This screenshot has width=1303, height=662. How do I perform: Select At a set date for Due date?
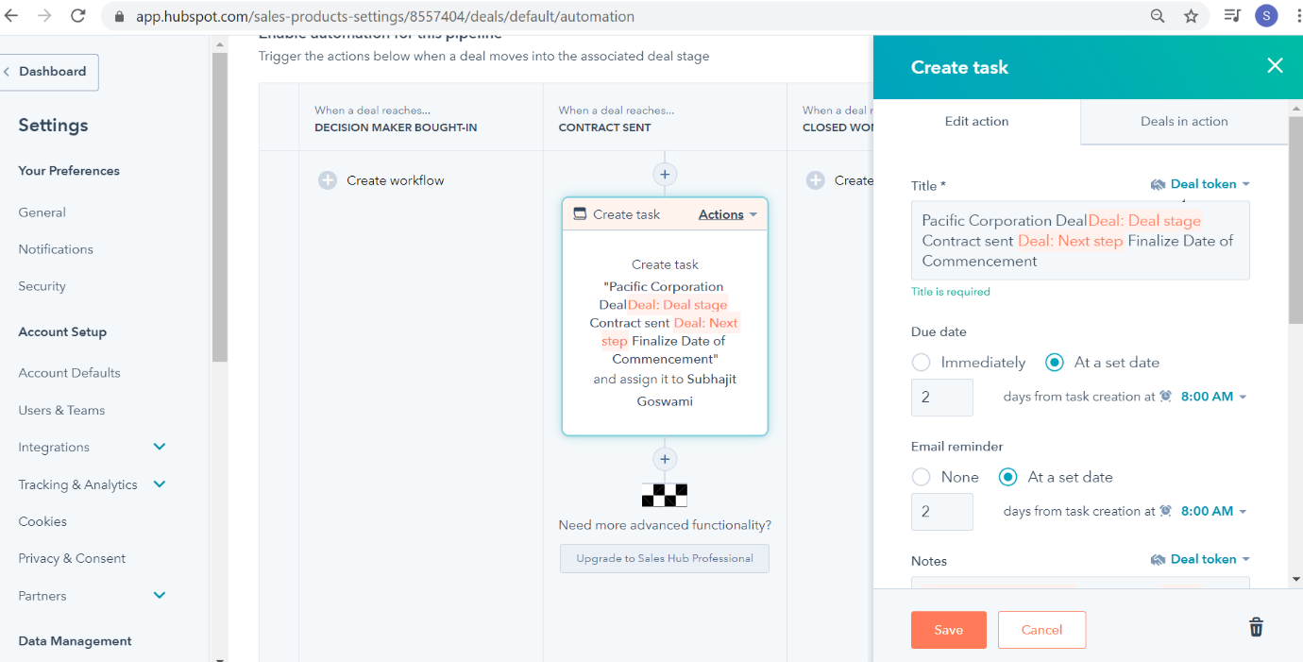(1055, 363)
